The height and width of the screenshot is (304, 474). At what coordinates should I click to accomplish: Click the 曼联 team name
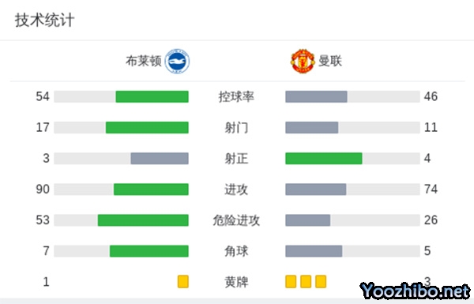330,61
